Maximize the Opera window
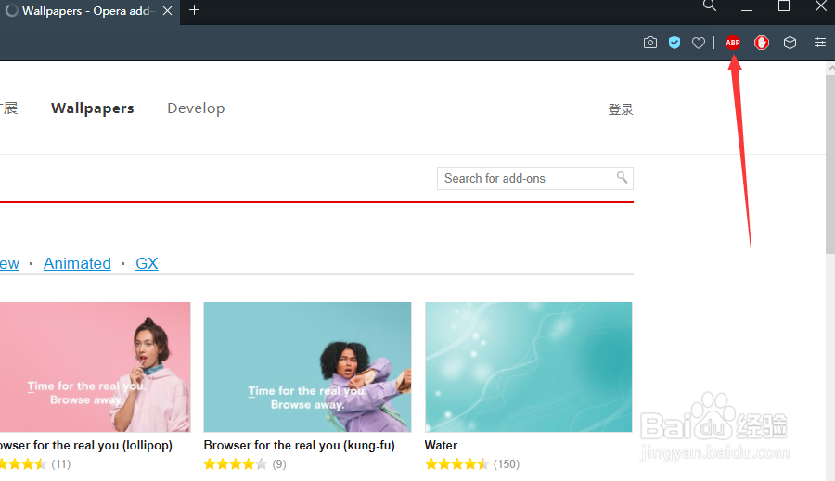Image resolution: width=835 pixels, height=481 pixels. 783,6
